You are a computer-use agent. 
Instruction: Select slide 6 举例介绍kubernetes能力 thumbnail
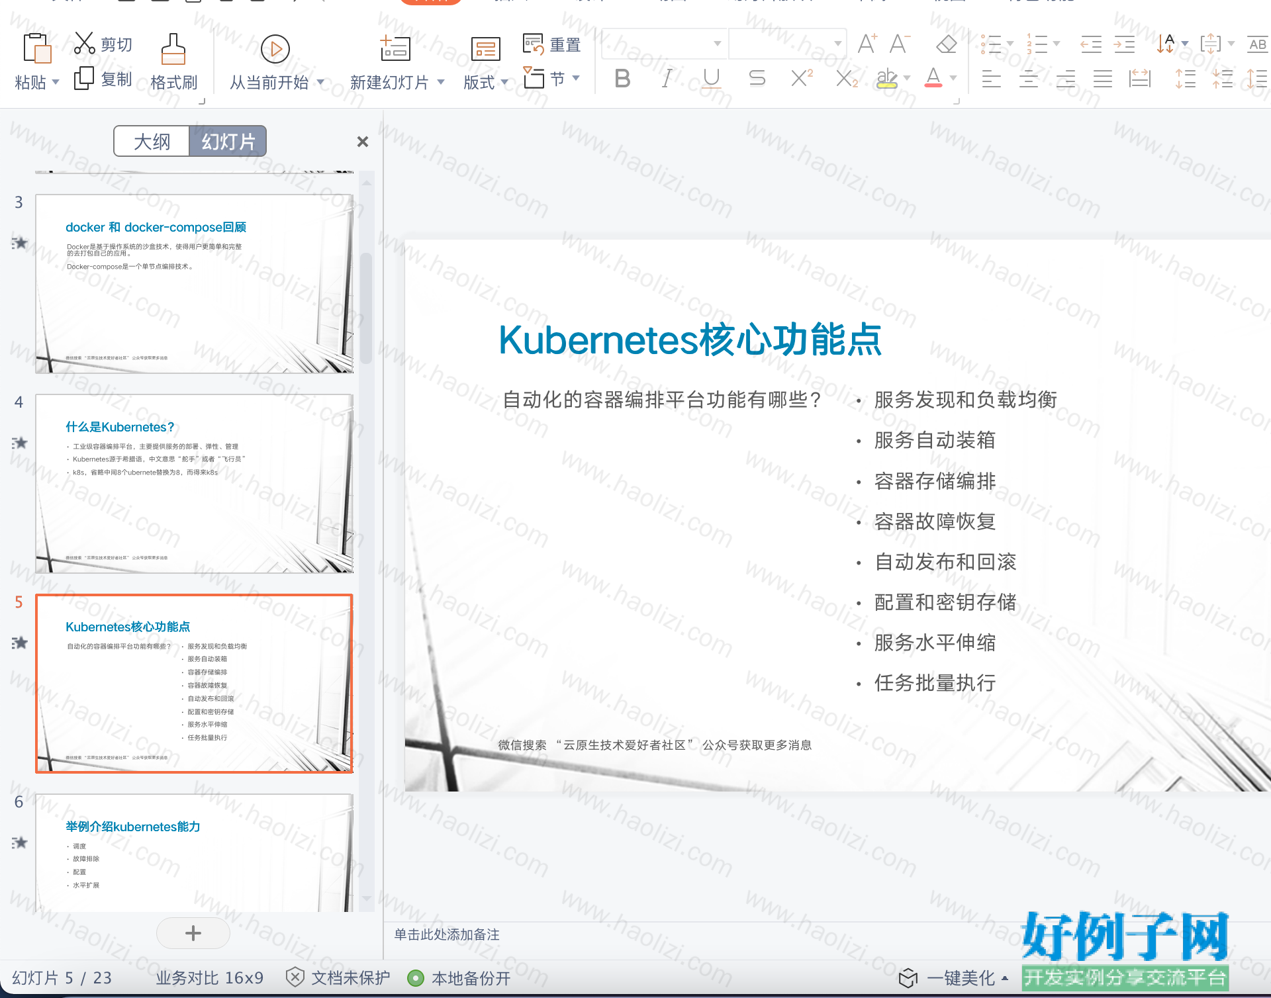[x=194, y=854]
